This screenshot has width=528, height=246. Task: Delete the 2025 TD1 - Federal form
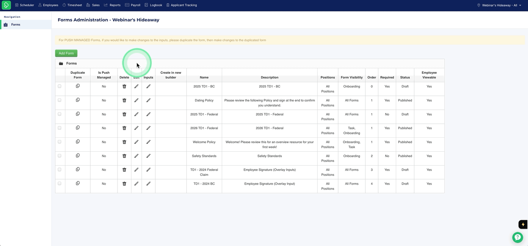tap(124, 114)
